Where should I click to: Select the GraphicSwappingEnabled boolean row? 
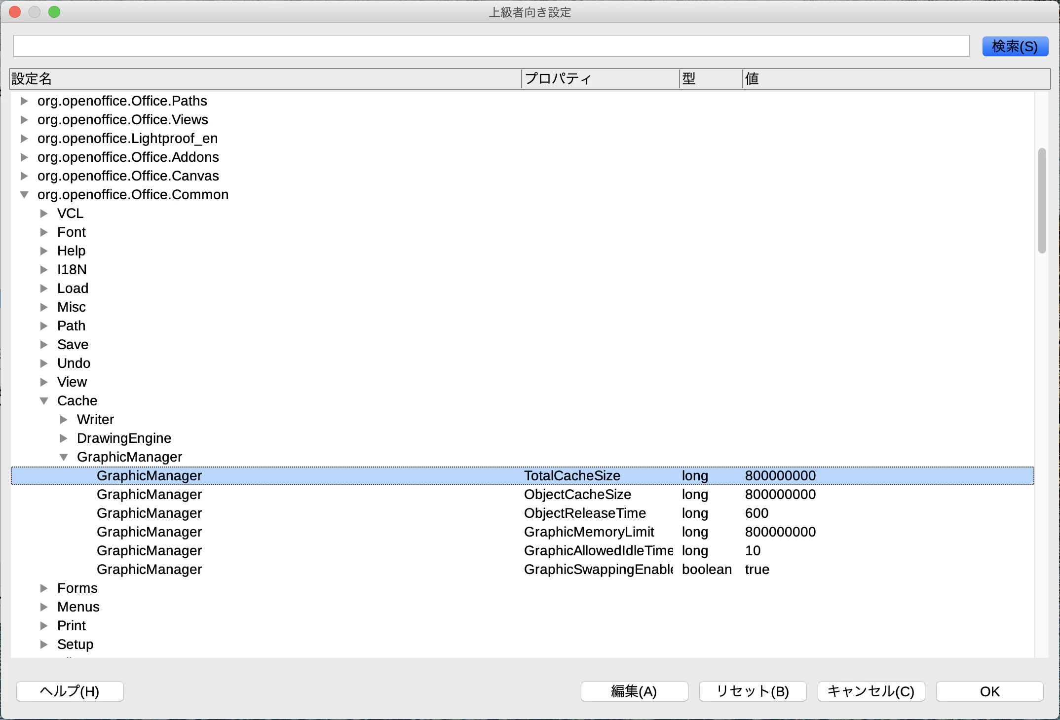click(523, 570)
